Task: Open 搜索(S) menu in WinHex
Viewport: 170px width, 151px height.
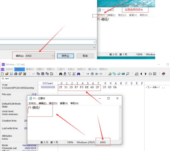Action: tap(30, 69)
